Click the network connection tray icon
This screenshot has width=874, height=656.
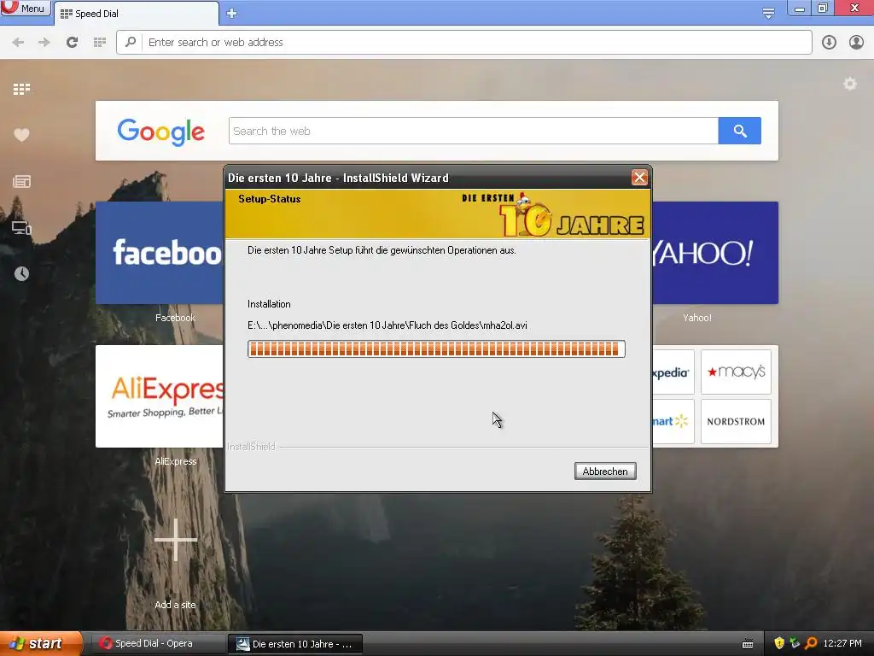click(x=795, y=644)
